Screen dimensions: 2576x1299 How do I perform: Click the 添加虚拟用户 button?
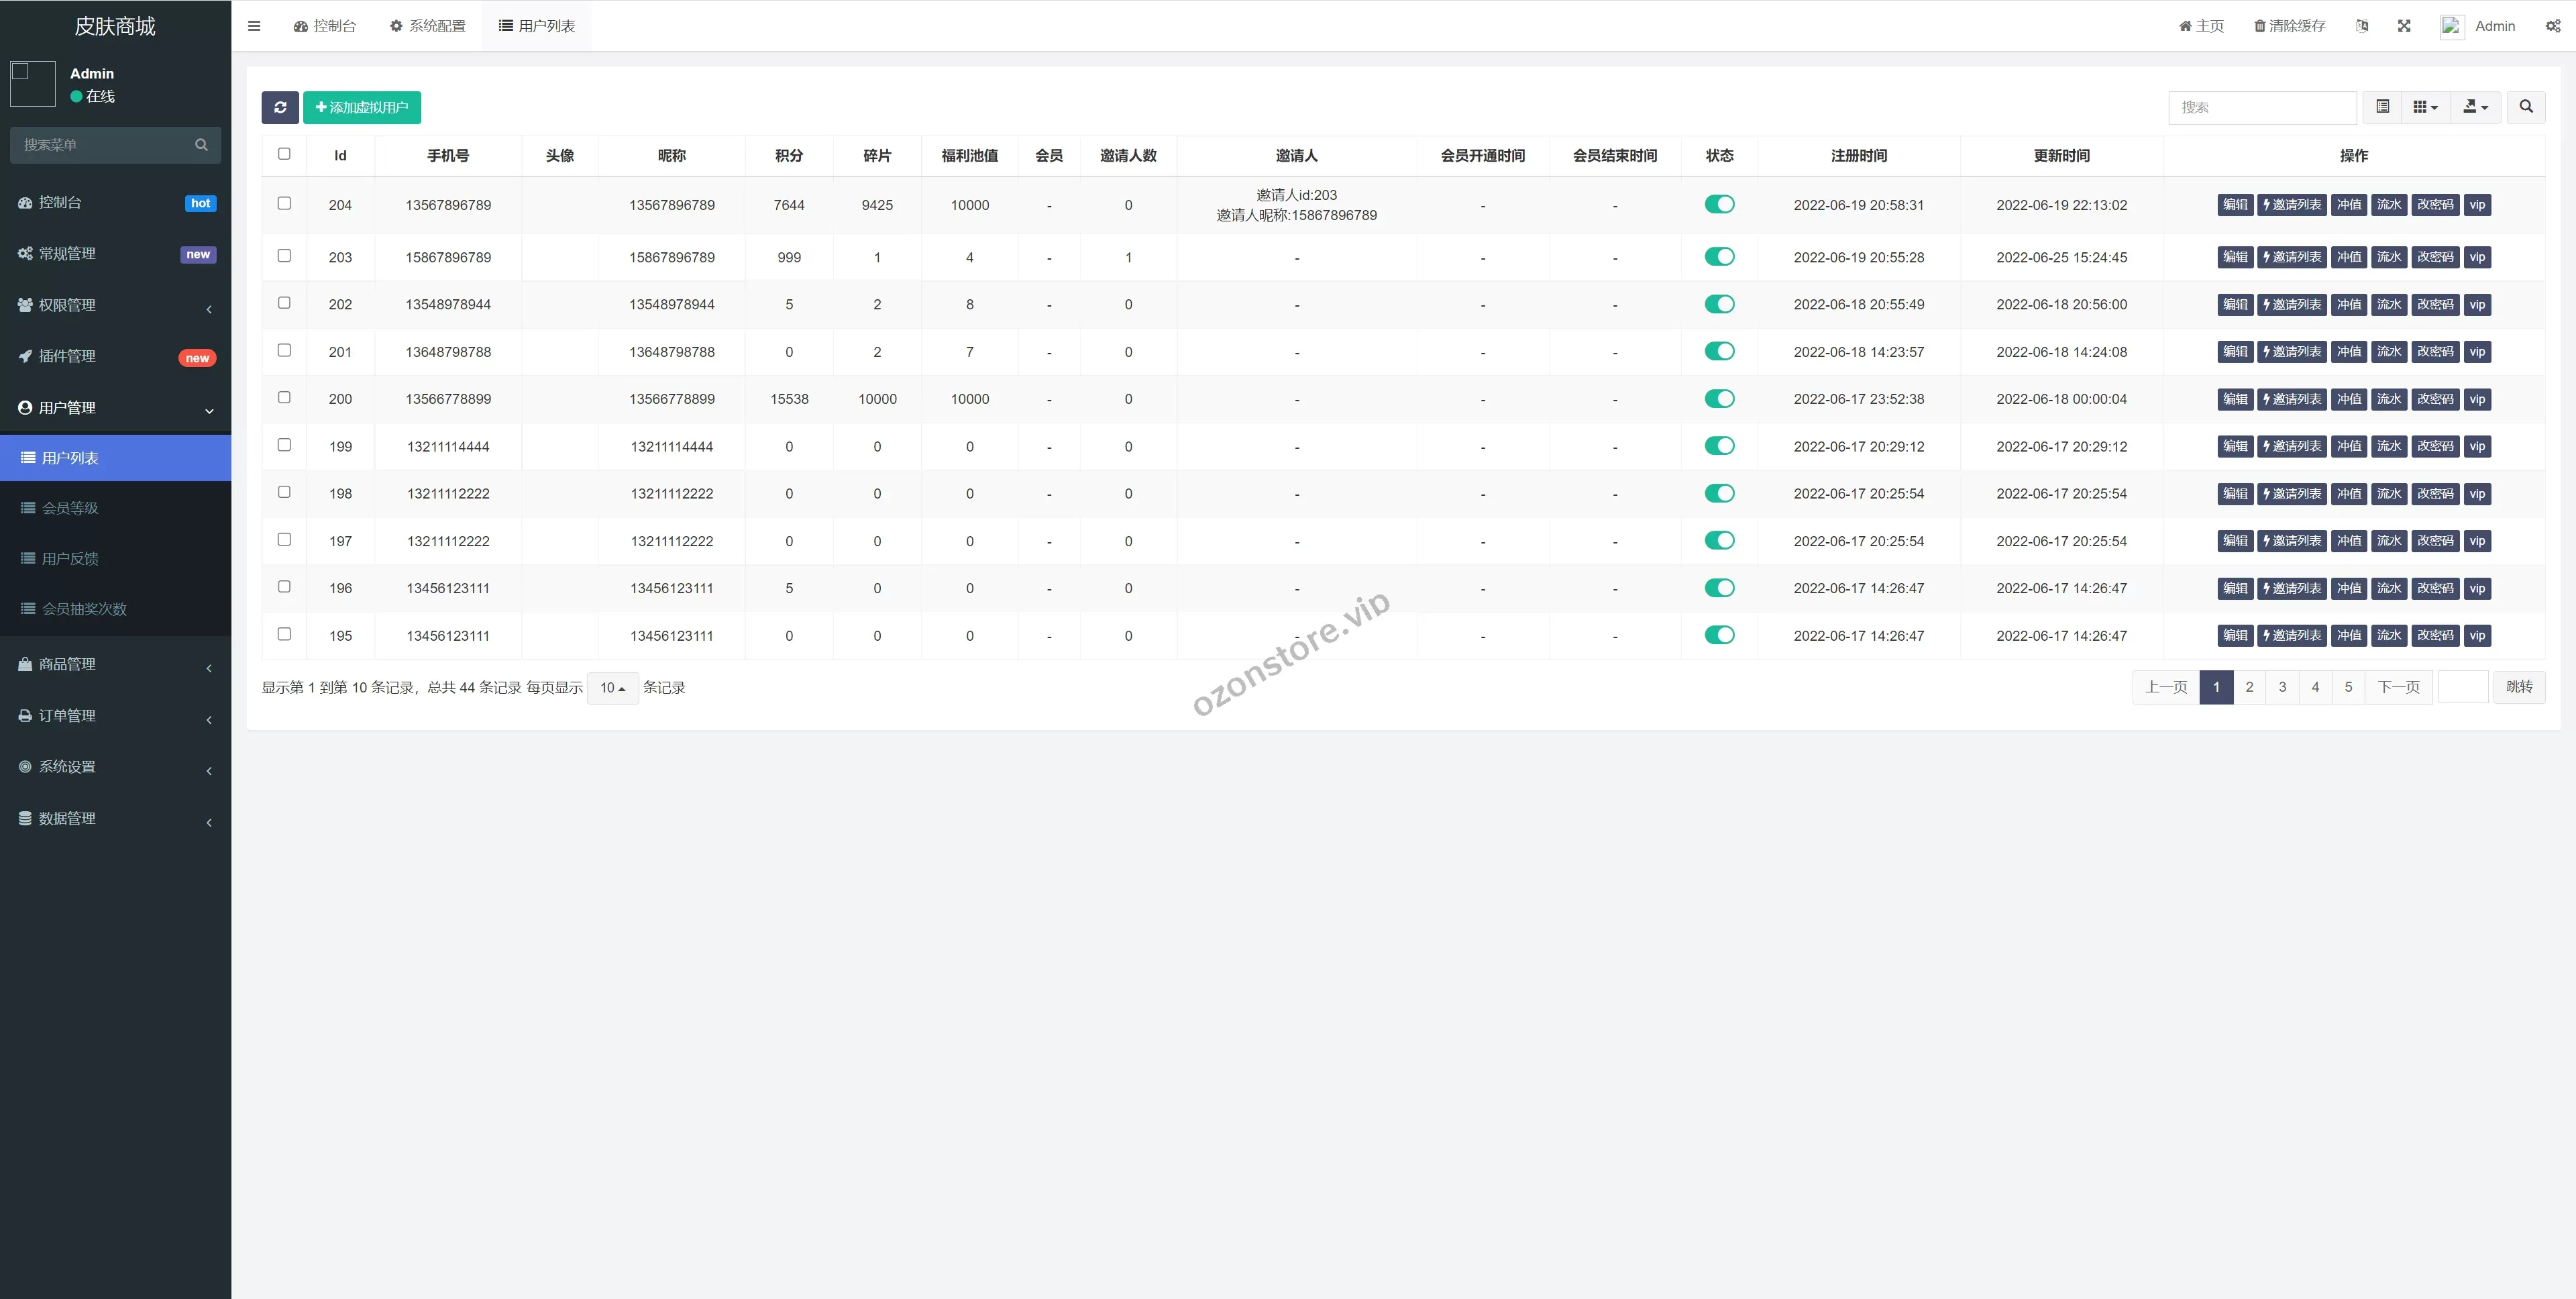pos(361,107)
